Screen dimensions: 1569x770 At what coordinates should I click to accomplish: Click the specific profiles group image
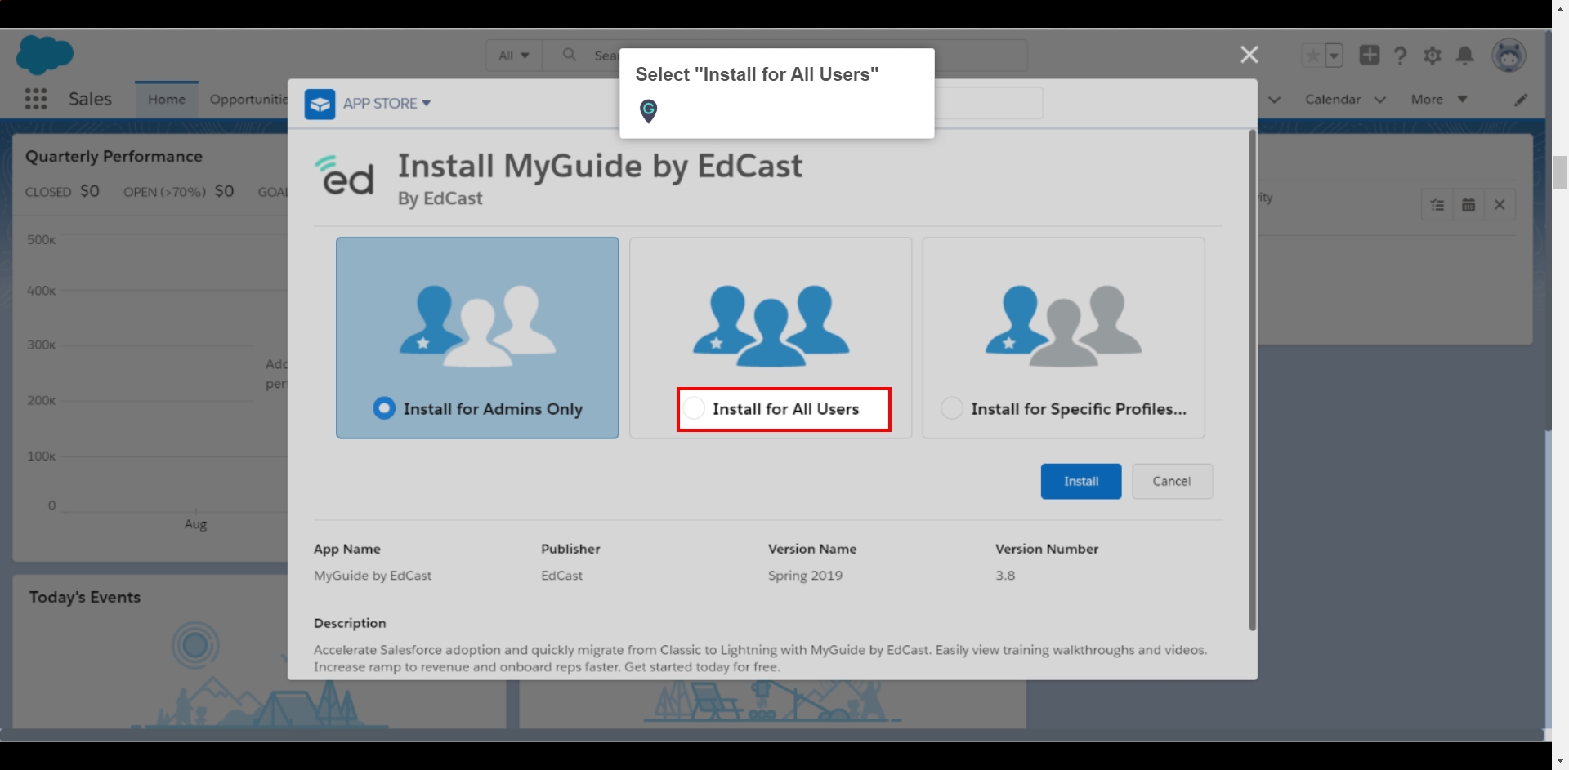click(1063, 325)
